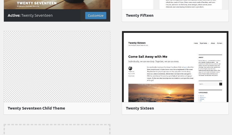232x135 pixels.
Task: Select the Twenty Fifteen theme name label
Action: pyautogui.click(x=139, y=15)
